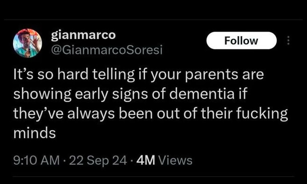View the 4M Views analytics
307x184 pixels.
click(x=164, y=160)
